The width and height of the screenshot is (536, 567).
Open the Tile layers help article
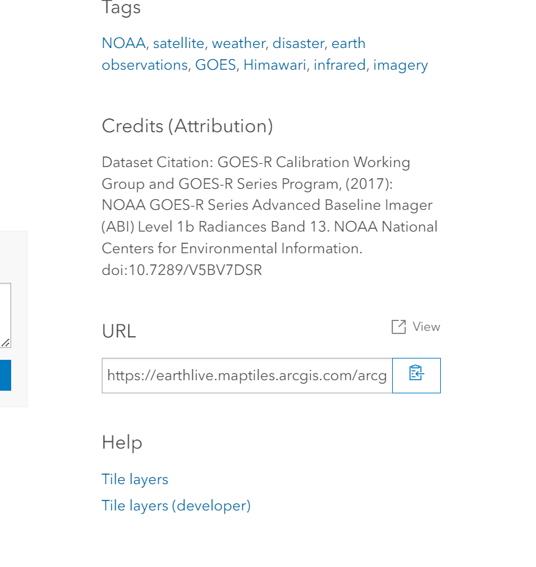click(x=135, y=479)
